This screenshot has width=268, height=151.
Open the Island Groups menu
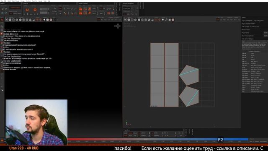[15, 1]
